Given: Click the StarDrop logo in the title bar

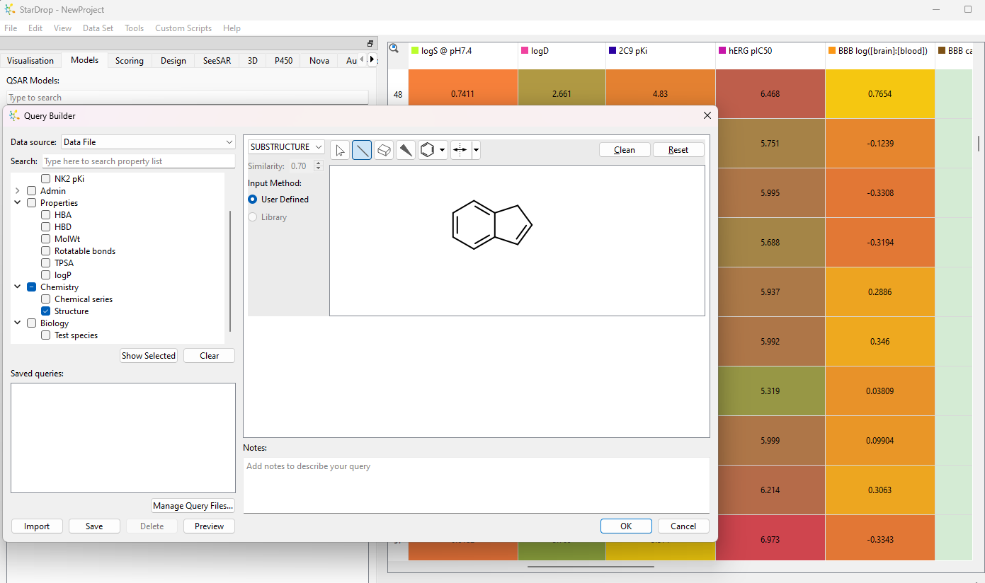Looking at the screenshot, I should (10, 9).
